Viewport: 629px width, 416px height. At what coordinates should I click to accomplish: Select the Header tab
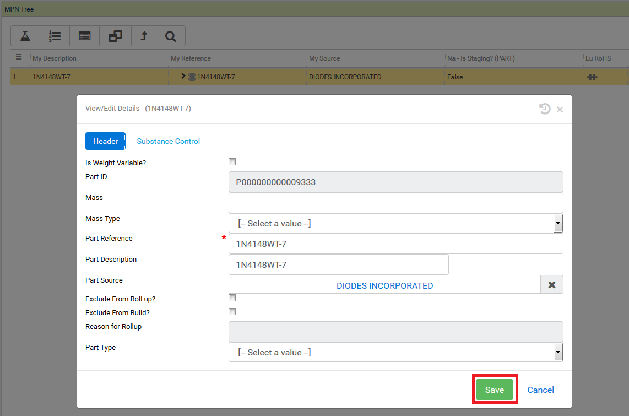pyautogui.click(x=105, y=141)
